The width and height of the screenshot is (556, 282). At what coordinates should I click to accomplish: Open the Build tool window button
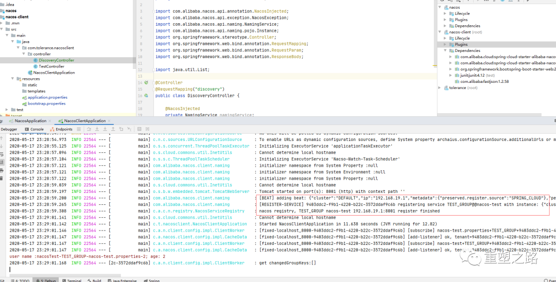94,280
